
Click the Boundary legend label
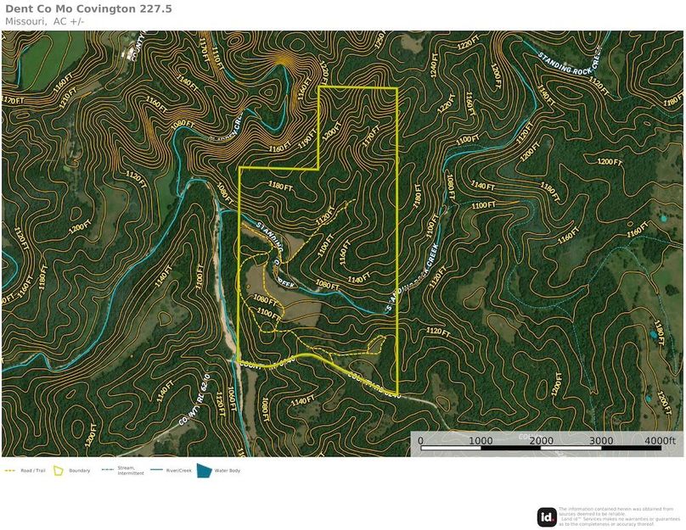[80, 471]
